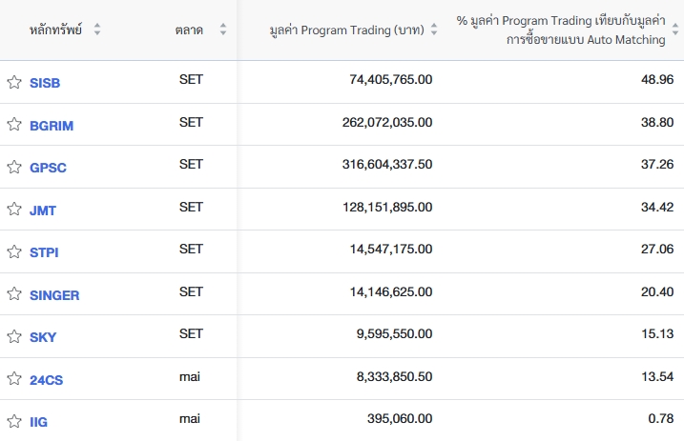Add SISB to favorites with star icon
This screenshot has height=441, width=684.
click(14, 82)
